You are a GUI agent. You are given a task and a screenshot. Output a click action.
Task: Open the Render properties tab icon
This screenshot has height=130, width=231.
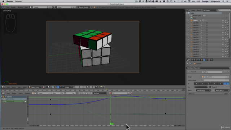(x=192, y=60)
